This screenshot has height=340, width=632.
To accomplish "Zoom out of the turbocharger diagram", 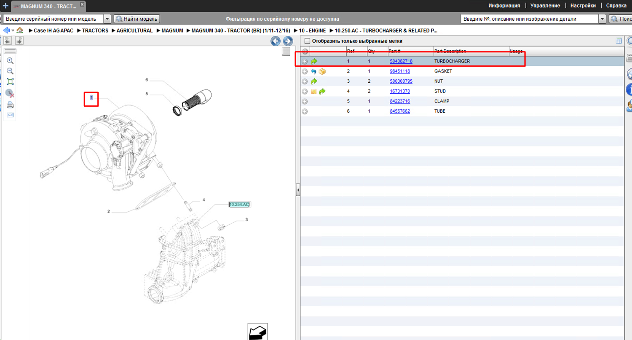I will (10, 71).
